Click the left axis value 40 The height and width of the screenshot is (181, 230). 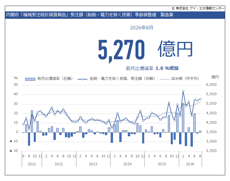(16, 94)
